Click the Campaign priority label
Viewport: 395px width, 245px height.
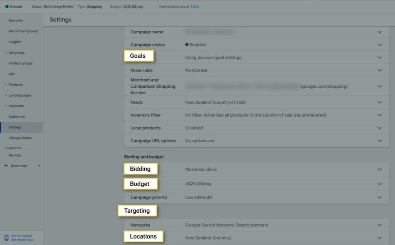tap(149, 197)
